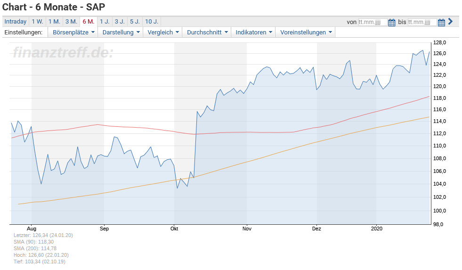Click the '128,0' y-axis value
Image resolution: width=462 pixels, height=270 pixels.
[x=439, y=43]
